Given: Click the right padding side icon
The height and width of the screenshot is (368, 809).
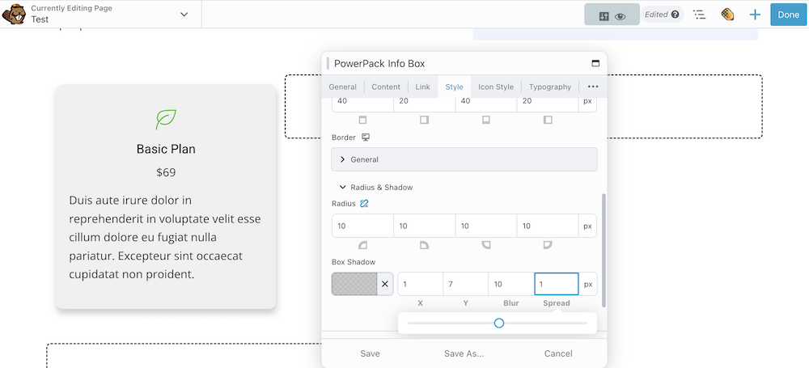Looking at the screenshot, I should click(424, 120).
